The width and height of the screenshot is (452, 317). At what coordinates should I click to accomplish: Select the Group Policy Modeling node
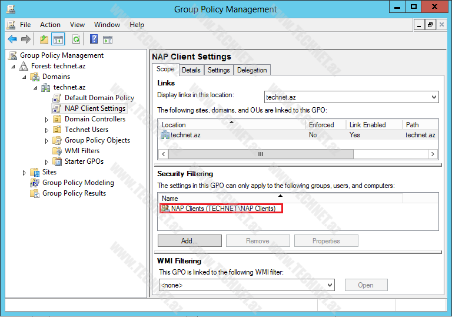(78, 183)
